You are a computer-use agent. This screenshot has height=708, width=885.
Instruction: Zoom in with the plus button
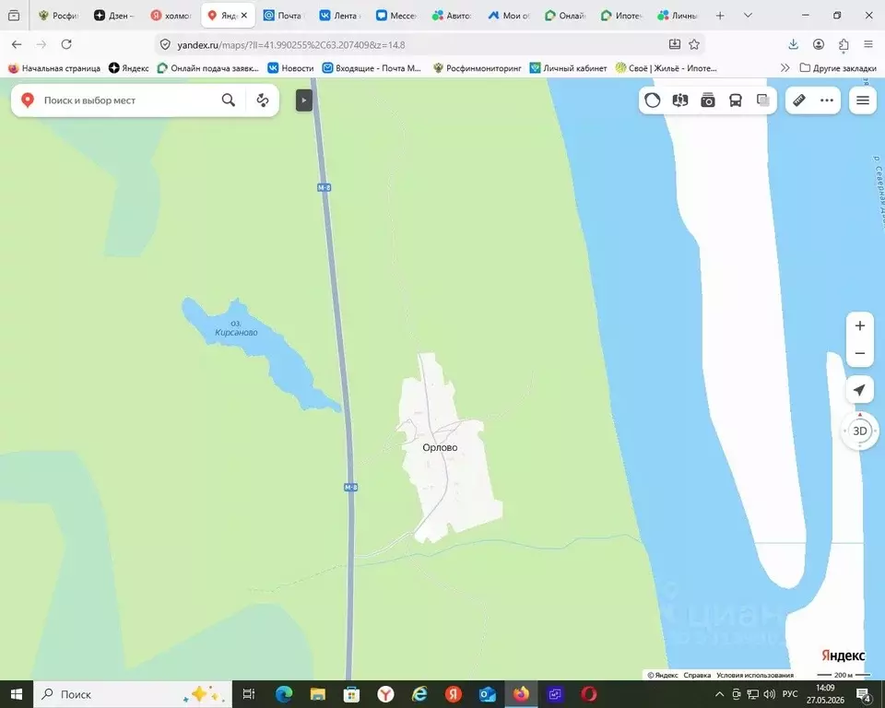(x=859, y=325)
